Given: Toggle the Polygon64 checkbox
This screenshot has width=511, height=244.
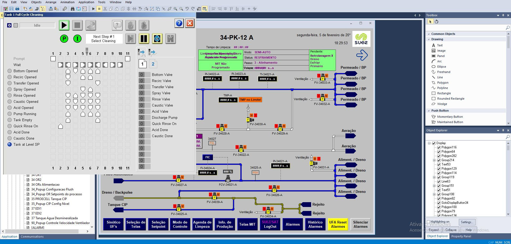Looking at the screenshot, I should pyautogui.click(x=439, y=152).
